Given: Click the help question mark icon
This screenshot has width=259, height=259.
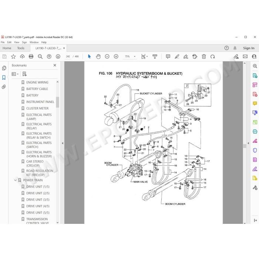Looking at the screenshot, I should click(x=226, y=48).
